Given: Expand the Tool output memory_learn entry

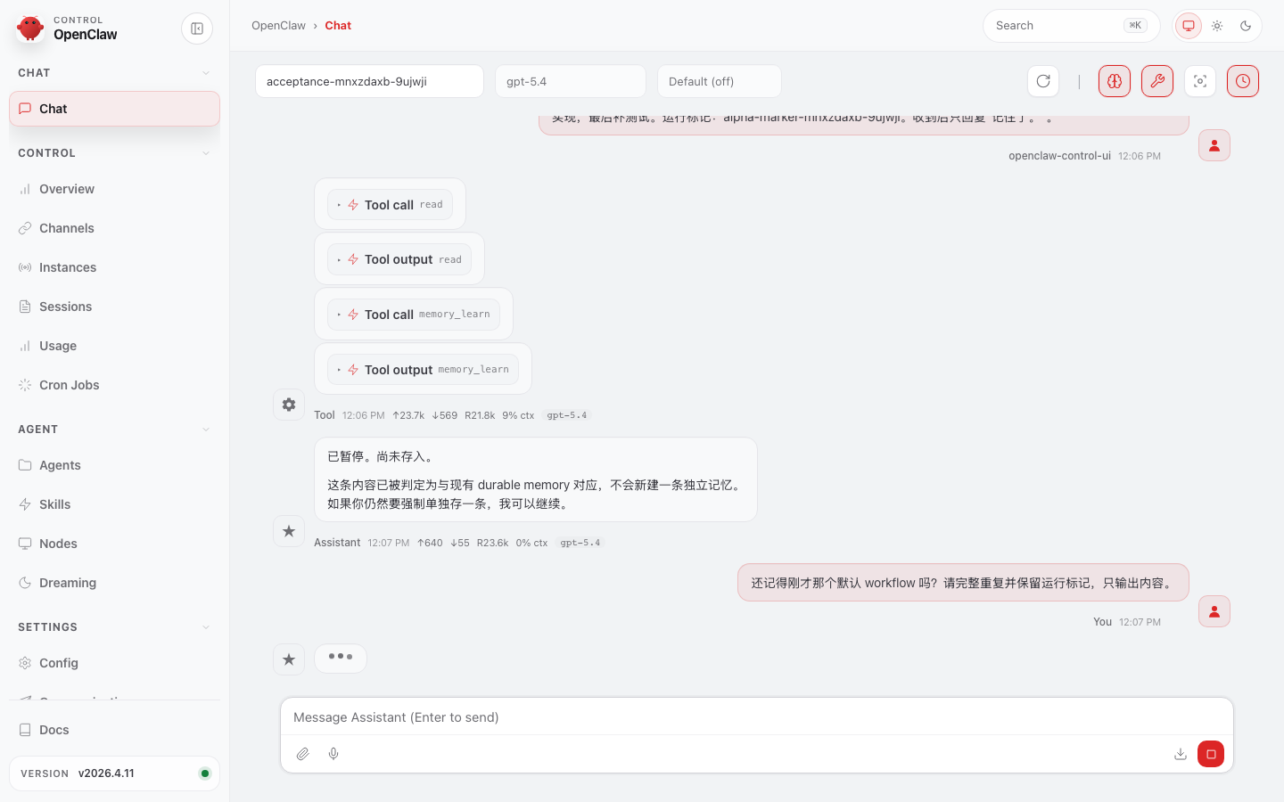Looking at the screenshot, I should (423, 370).
